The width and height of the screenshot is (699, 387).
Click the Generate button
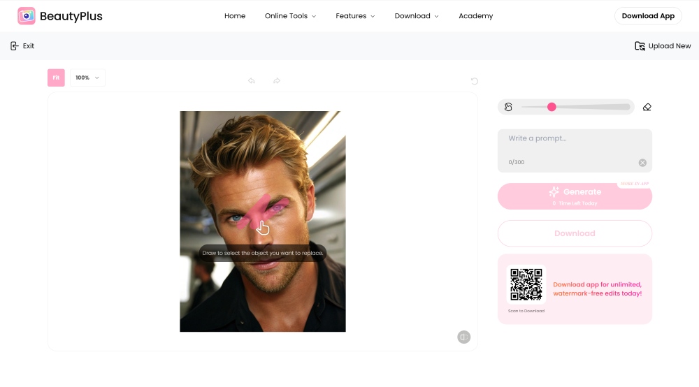575,196
